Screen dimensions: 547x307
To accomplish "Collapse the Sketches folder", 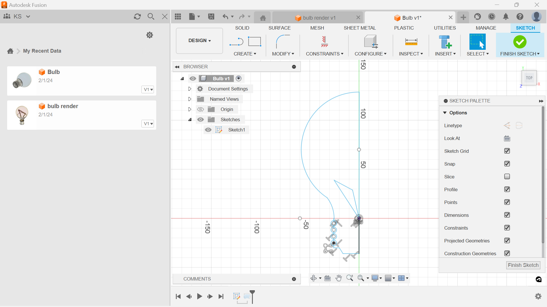I will 190,120.
